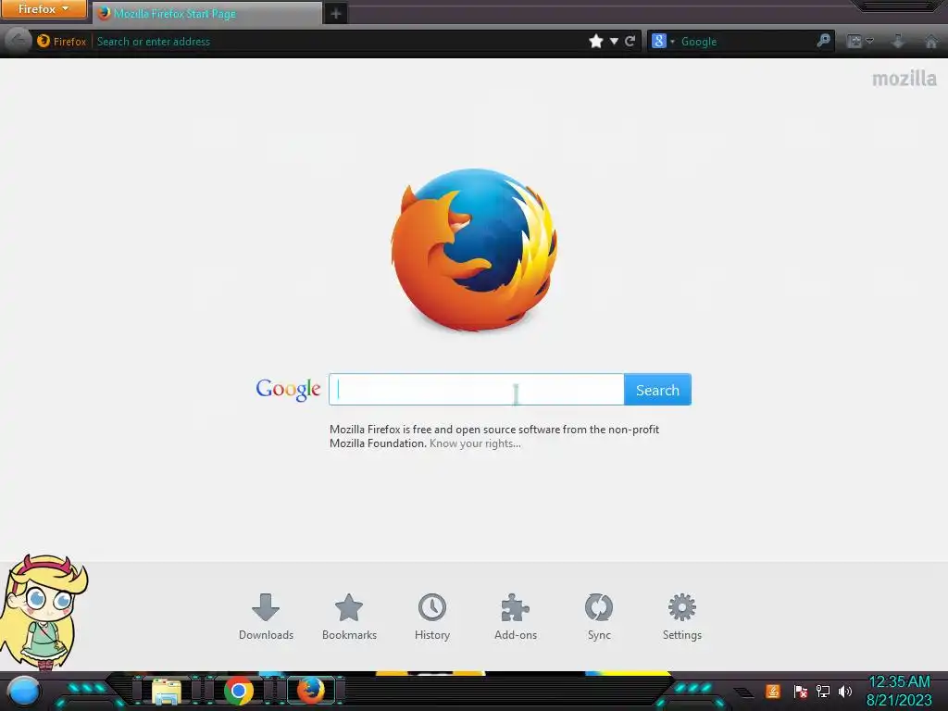Image resolution: width=948 pixels, height=711 pixels.
Task: Select the Mozilla Firefox Start Page tab
Action: tap(206, 13)
